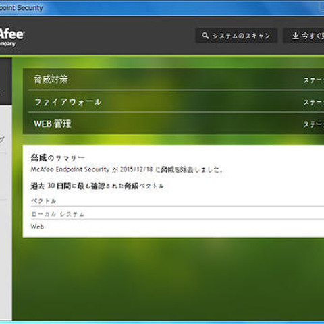
Task: Click the ベクトル column header
Action: (43, 201)
